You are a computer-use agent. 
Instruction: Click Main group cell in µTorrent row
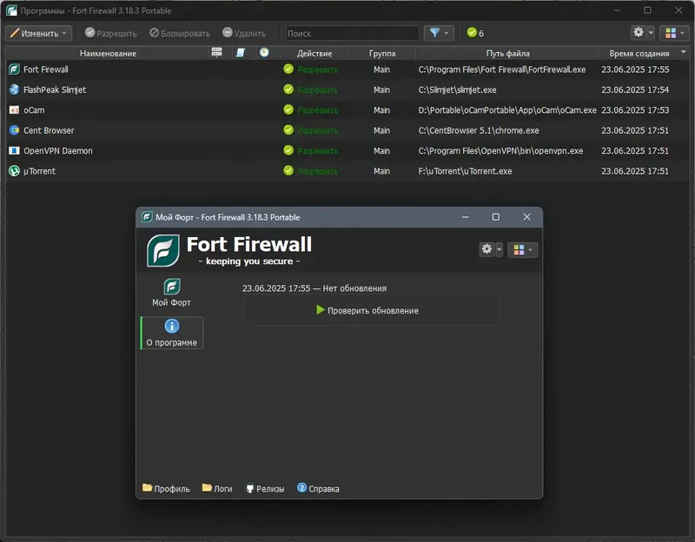tap(381, 171)
